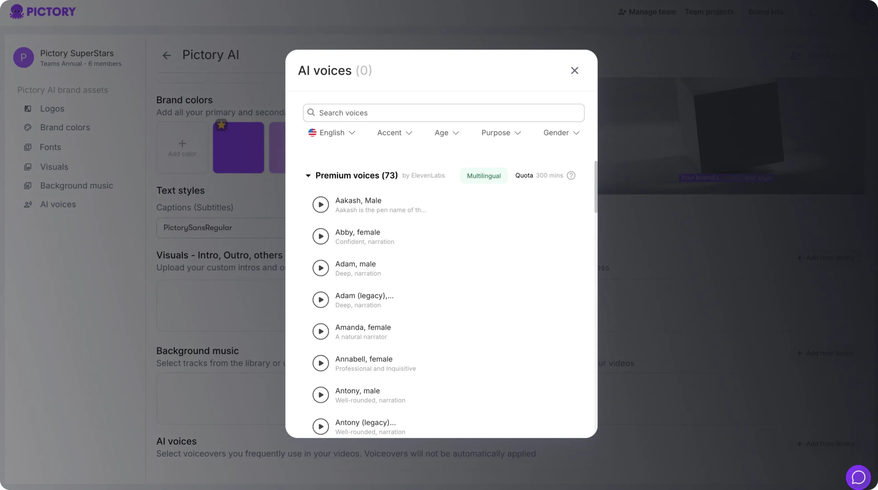Play the Aakash male voice preview

point(320,205)
